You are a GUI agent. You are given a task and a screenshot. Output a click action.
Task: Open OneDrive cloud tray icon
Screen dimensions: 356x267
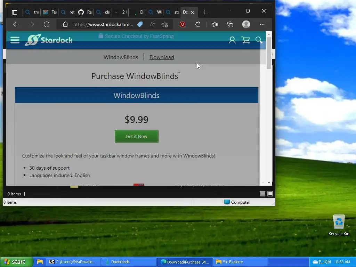(315, 262)
